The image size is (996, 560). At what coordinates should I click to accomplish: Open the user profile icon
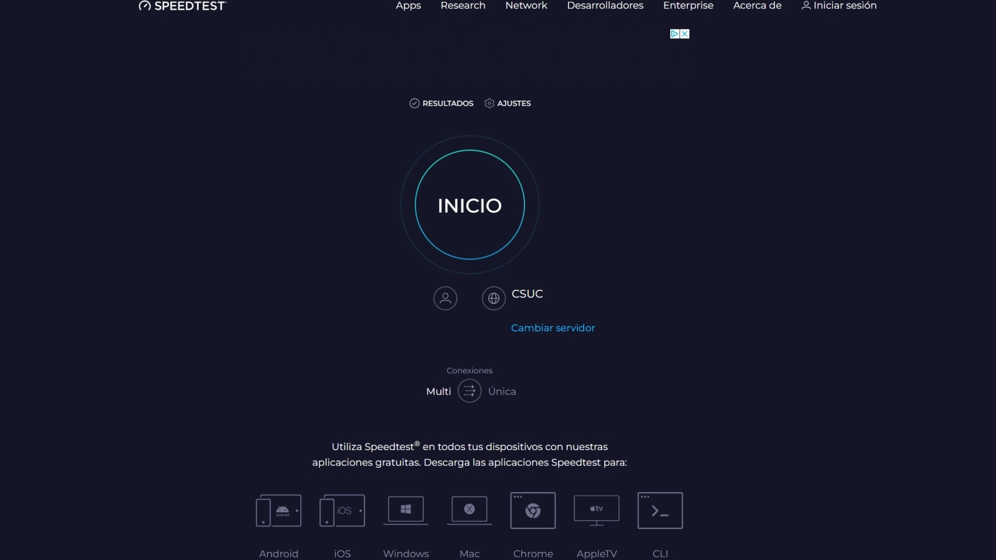coord(445,298)
